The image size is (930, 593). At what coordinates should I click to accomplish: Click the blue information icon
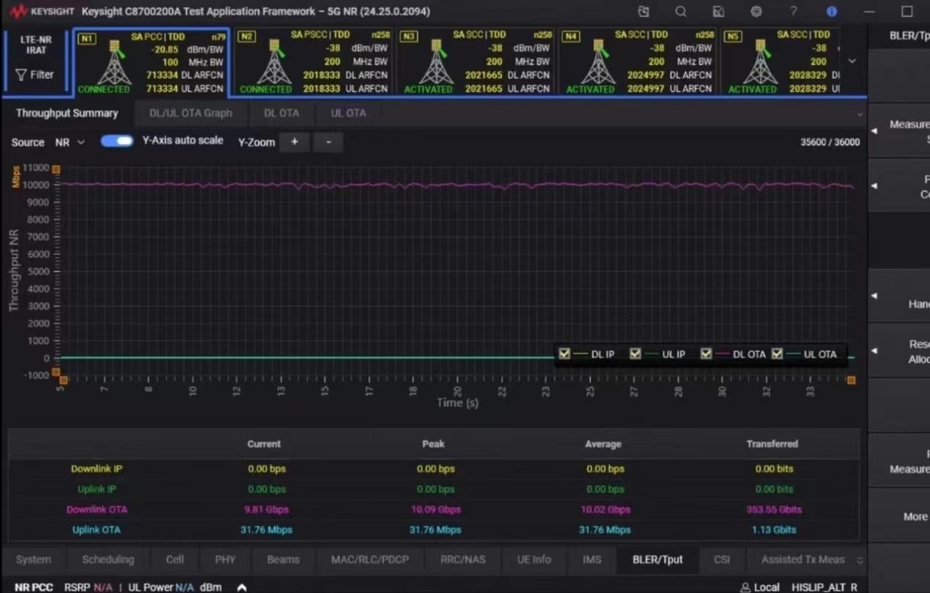[832, 12]
